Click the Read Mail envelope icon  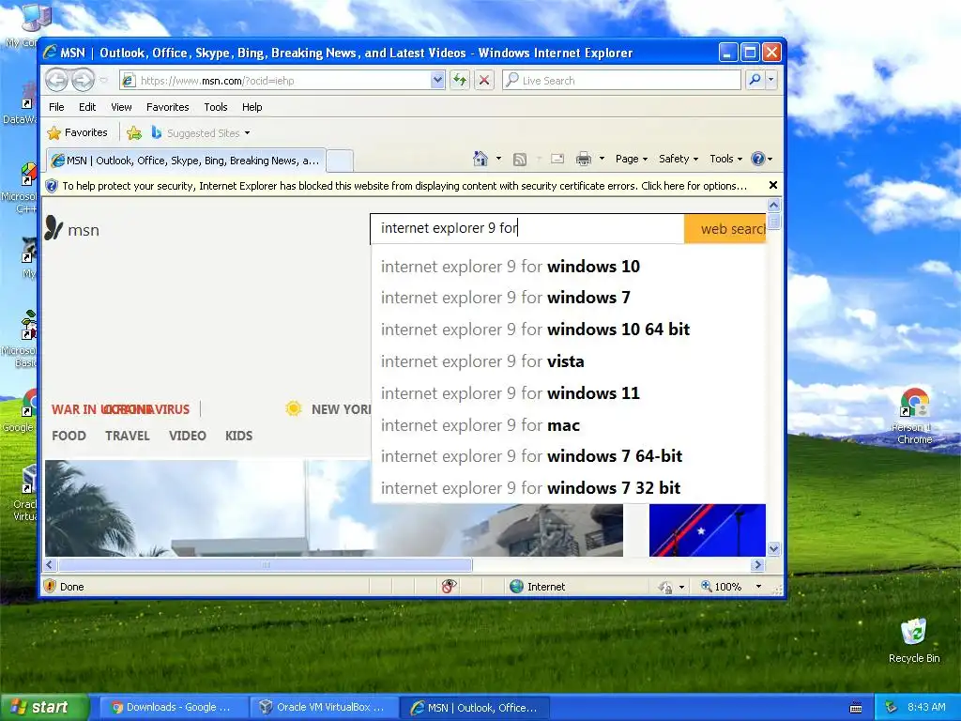(557, 159)
